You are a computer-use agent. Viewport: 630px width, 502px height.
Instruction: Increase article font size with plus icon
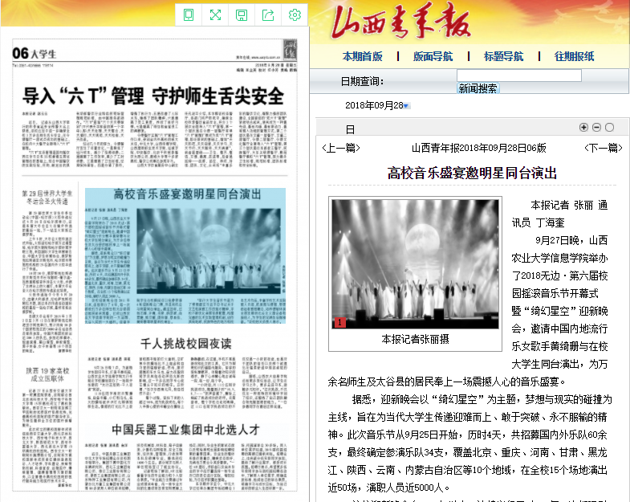pyautogui.click(x=583, y=128)
